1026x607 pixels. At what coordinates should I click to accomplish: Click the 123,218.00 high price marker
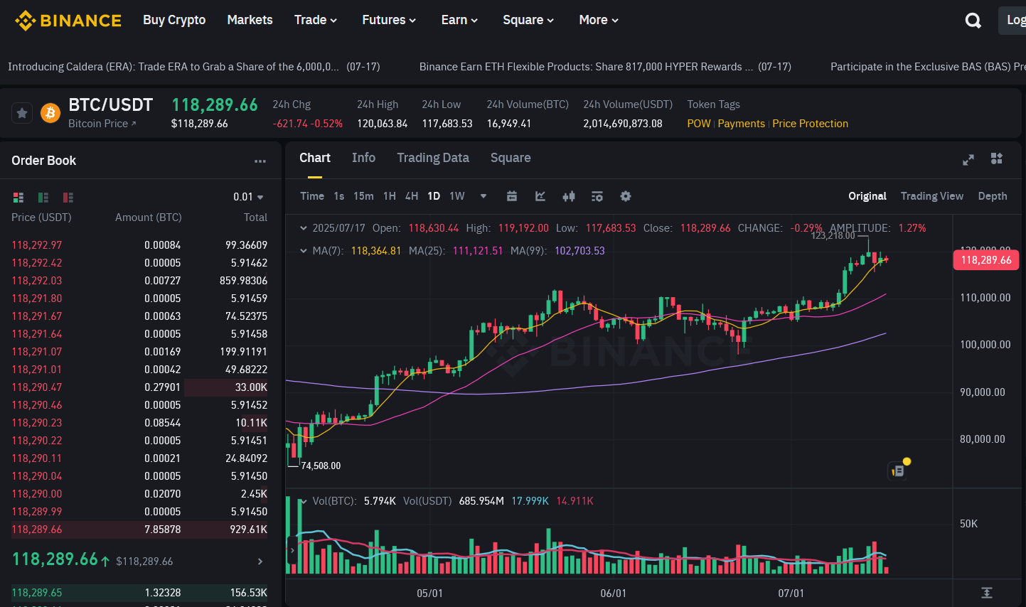click(x=833, y=235)
